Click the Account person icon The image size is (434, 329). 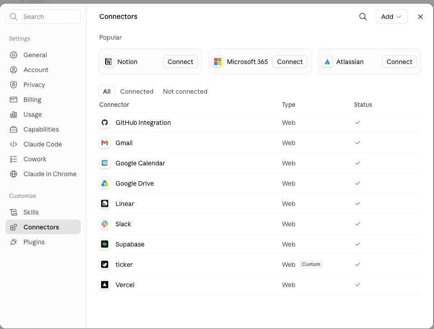point(14,70)
